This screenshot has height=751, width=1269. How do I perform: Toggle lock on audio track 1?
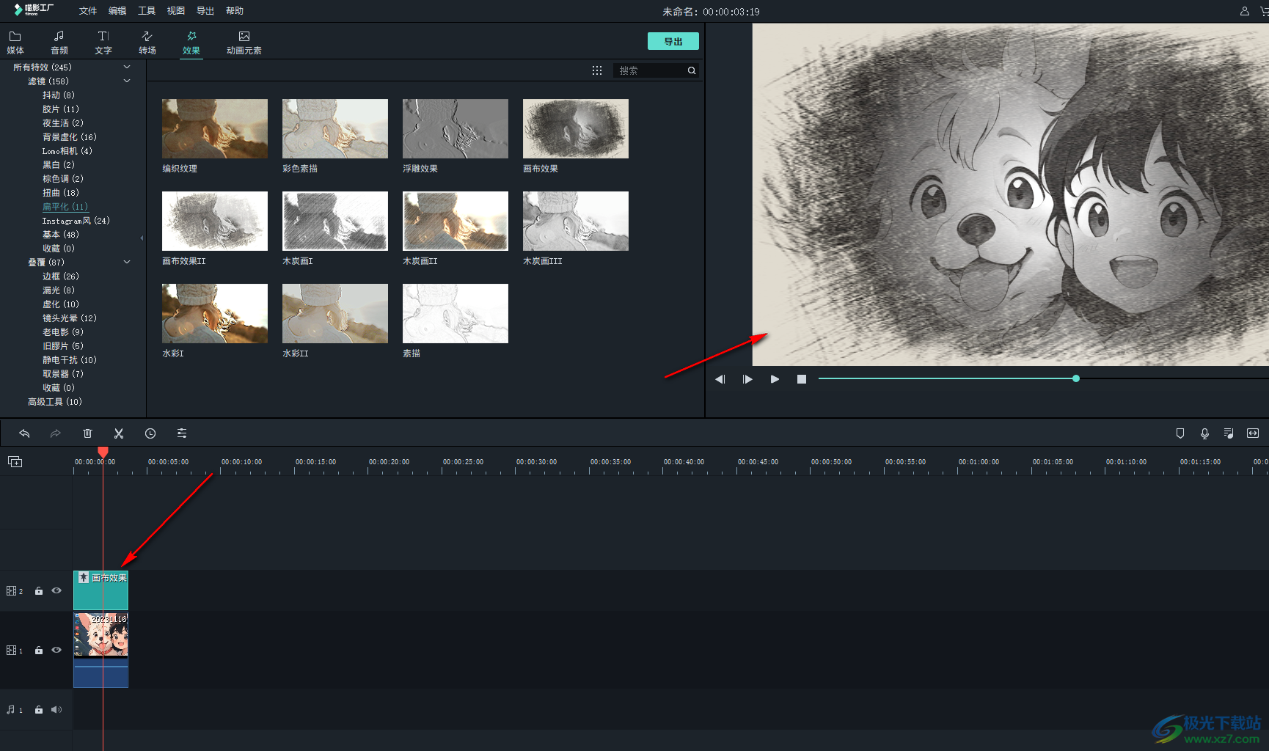[x=39, y=710]
